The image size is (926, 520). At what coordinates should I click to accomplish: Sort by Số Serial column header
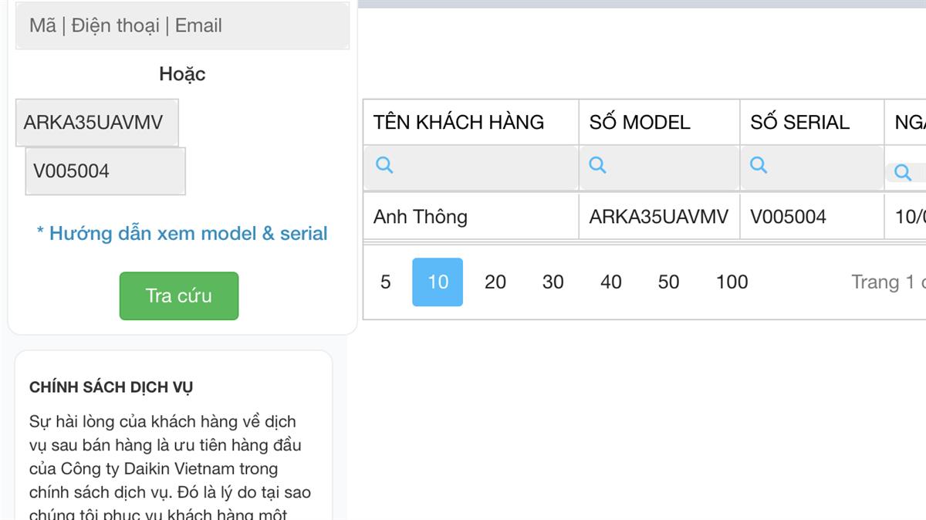[x=799, y=123]
